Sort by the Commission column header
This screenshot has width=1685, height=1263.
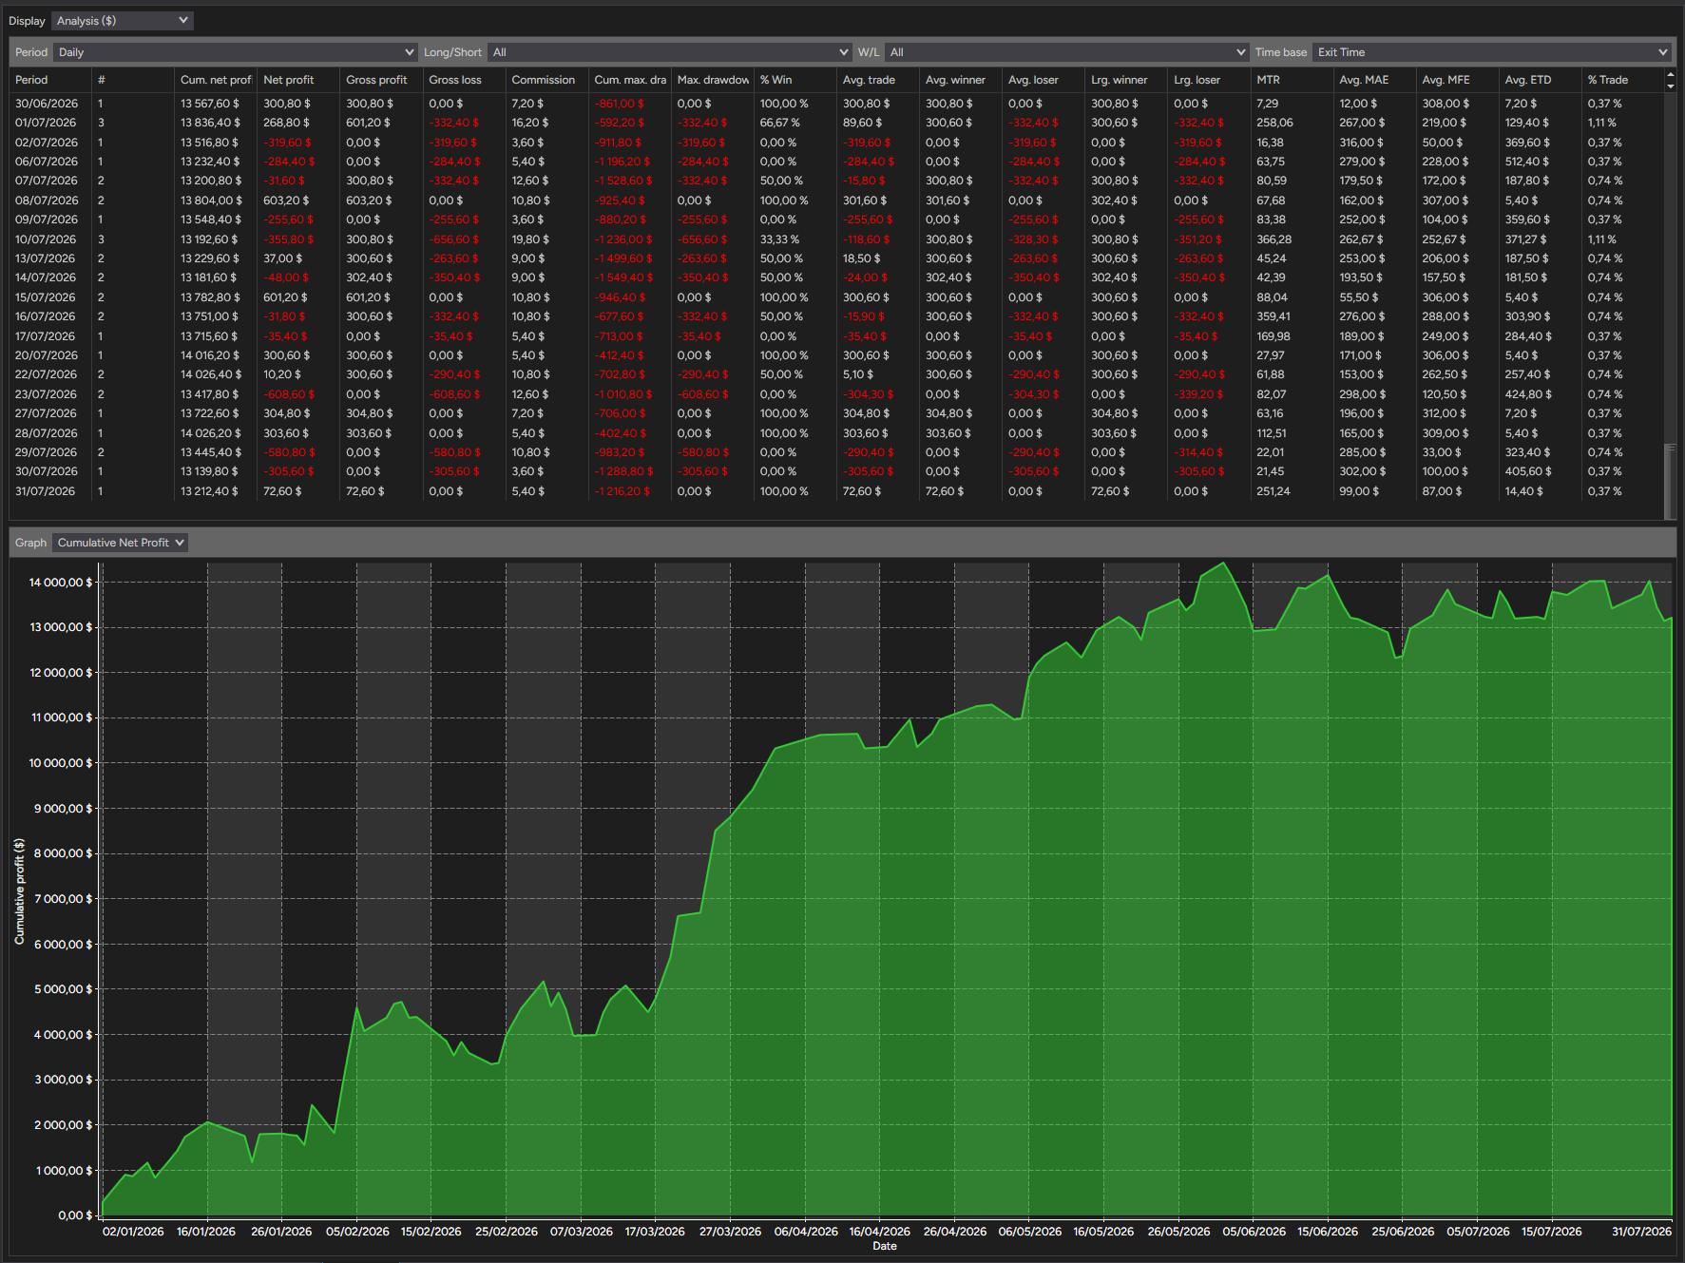pos(546,80)
